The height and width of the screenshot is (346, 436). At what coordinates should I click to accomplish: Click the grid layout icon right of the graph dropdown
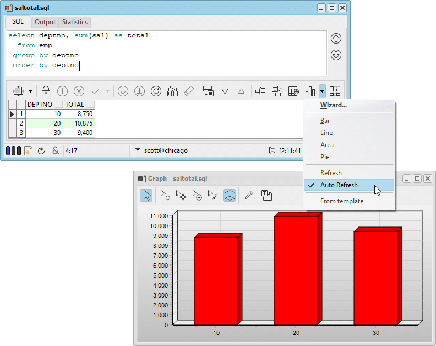coord(335,91)
